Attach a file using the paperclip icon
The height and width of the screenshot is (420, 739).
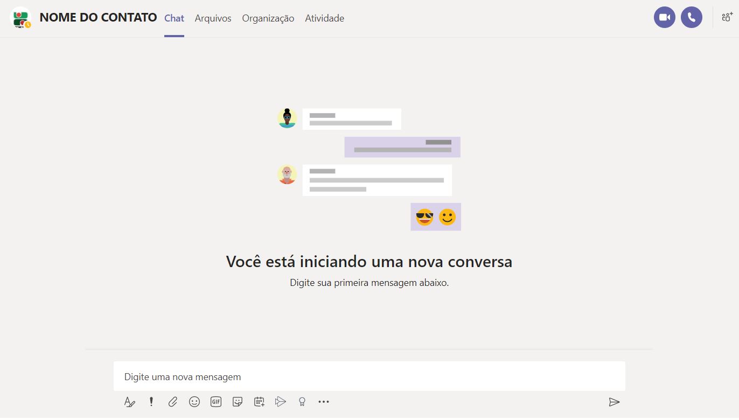[173, 402]
